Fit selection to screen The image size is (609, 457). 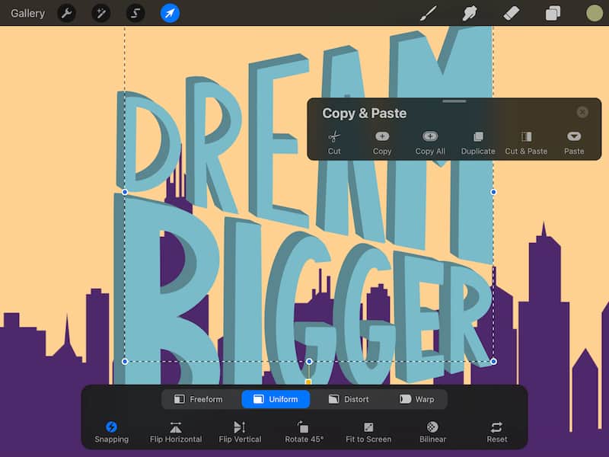point(368,432)
